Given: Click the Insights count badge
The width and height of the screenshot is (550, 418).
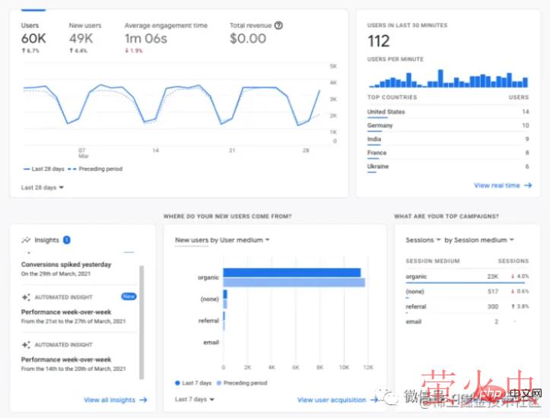Looking at the screenshot, I should 67,240.
